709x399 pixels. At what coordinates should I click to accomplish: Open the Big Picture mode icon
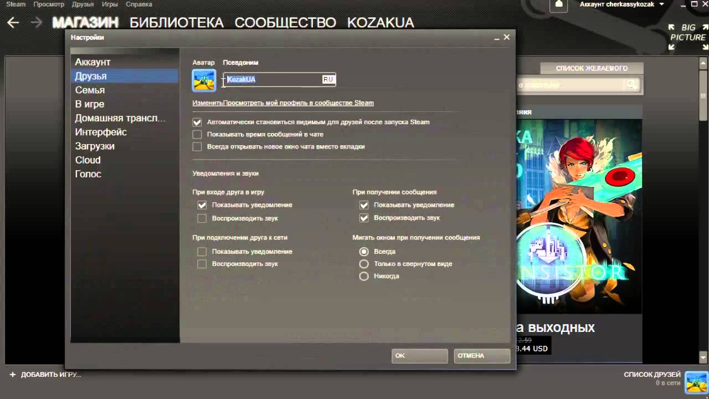click(687, 37)
